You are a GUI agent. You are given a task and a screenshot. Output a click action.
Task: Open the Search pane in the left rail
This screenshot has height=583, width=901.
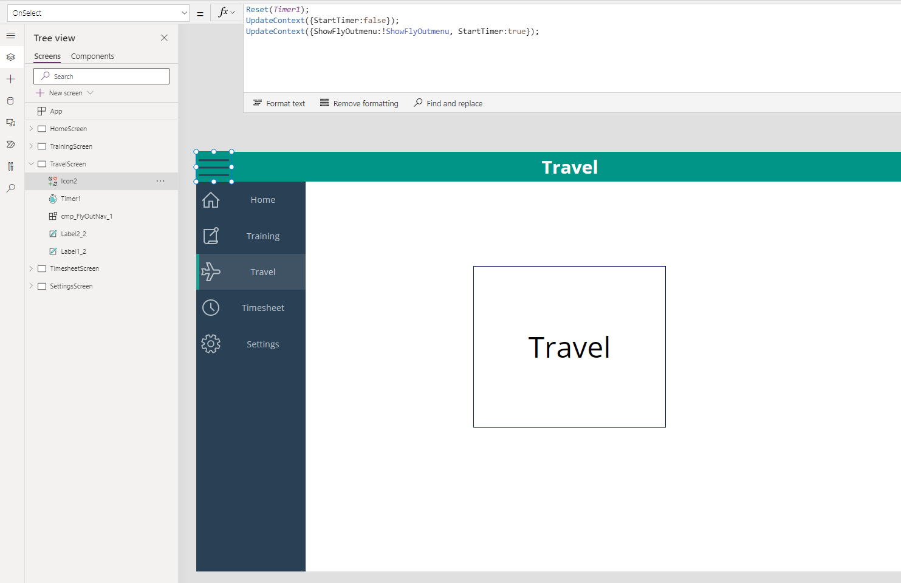tap(11, 188)
